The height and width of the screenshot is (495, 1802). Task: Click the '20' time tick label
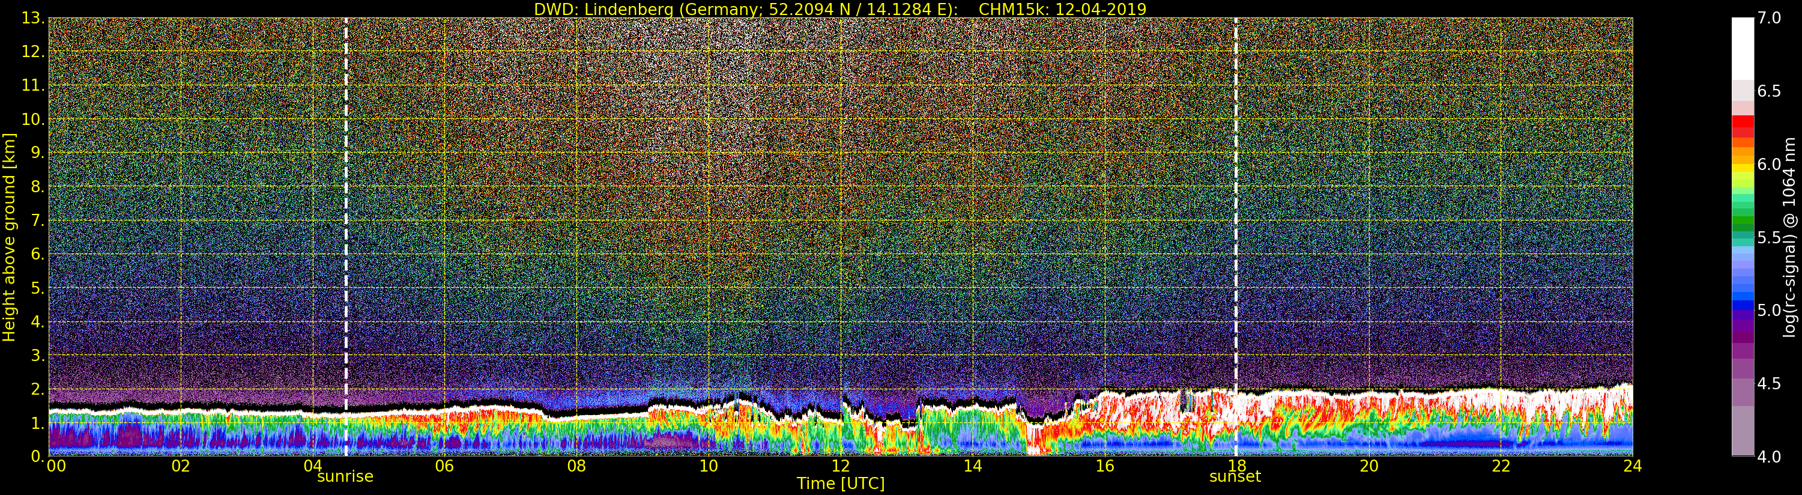[x=1368, y=466]
